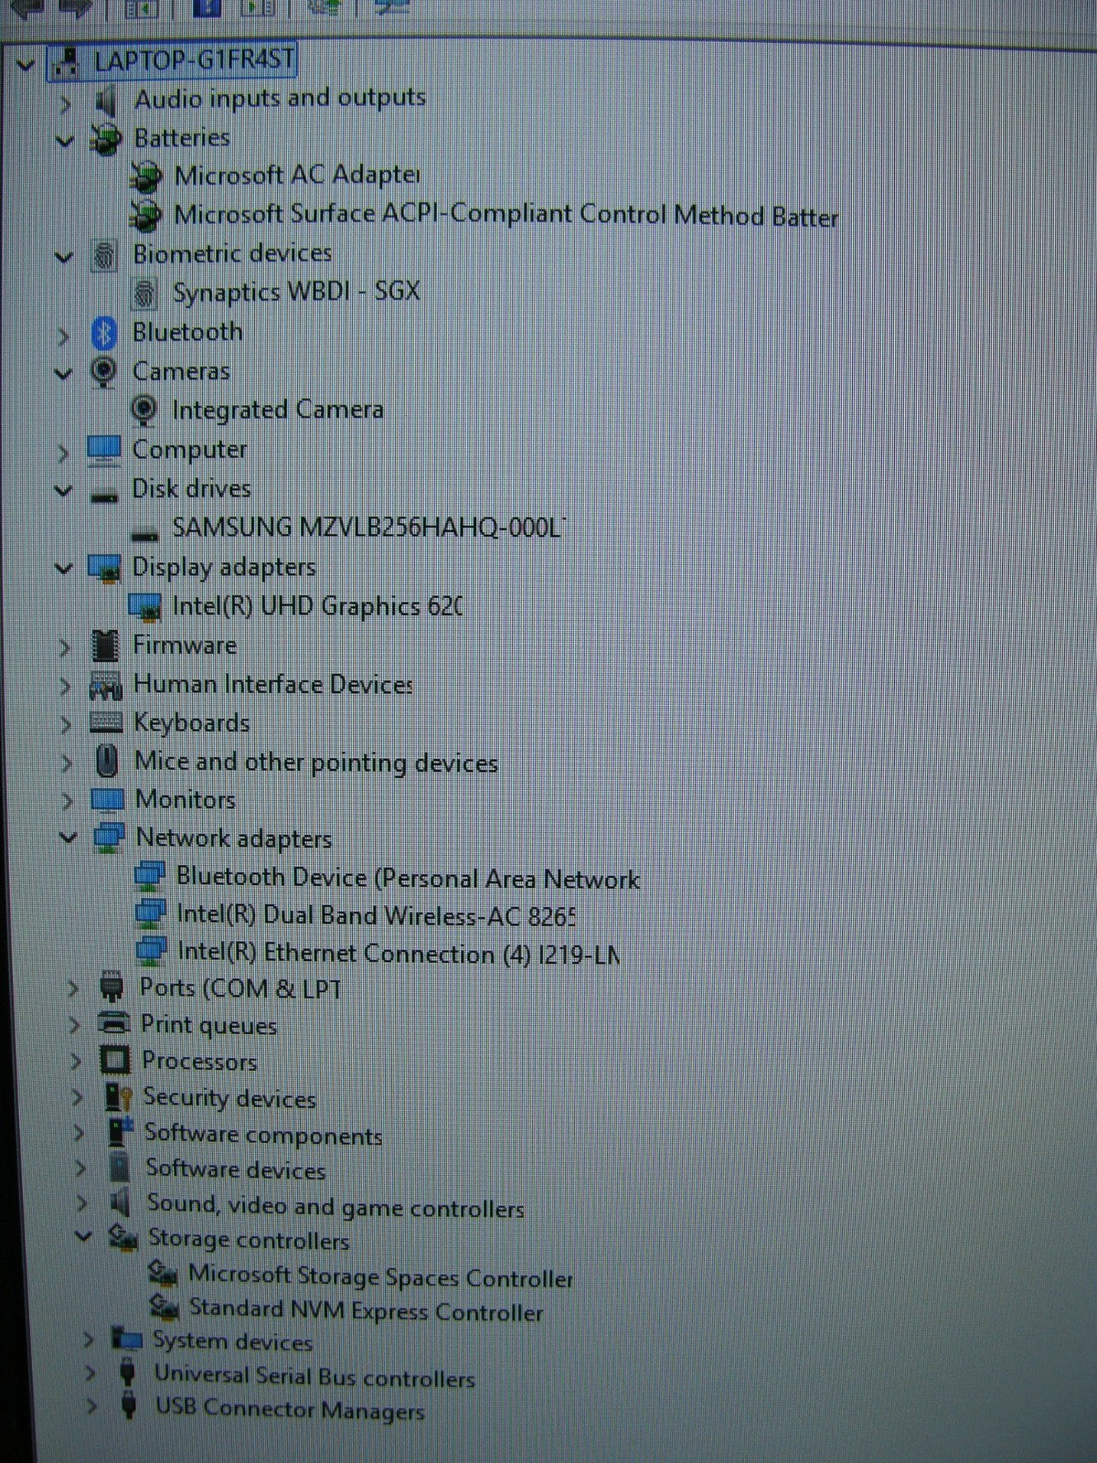Click the Processors category icon
Screen dimensions: 1097x1463
click(x=114, y=1061)
